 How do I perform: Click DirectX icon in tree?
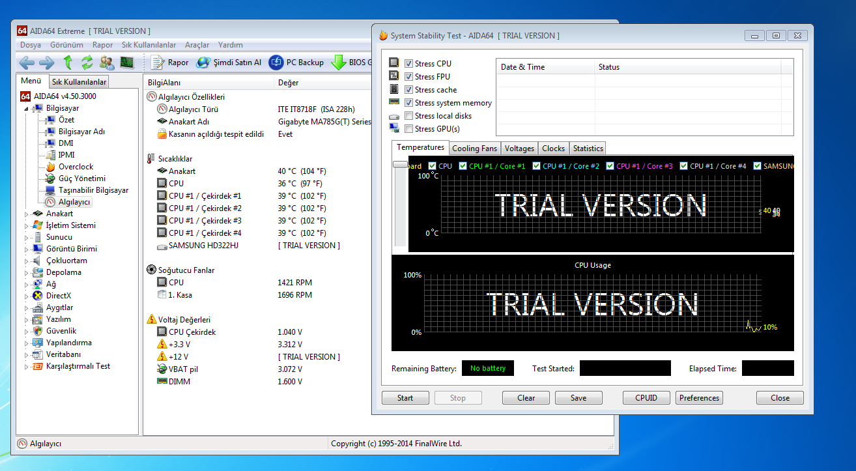38,296
